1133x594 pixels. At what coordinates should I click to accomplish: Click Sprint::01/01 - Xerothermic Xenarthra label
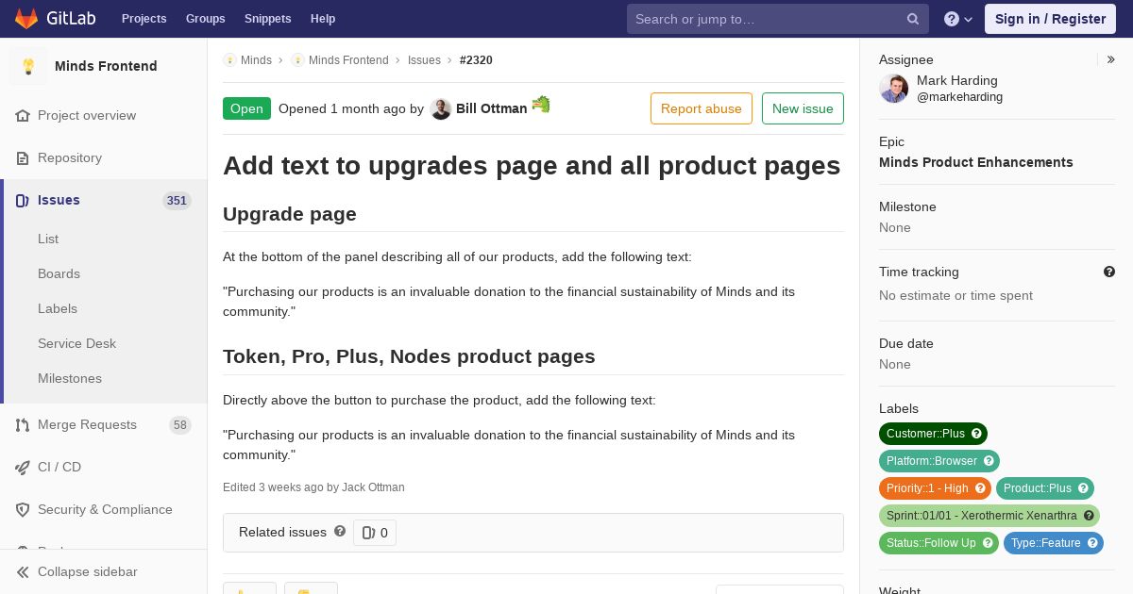tap(981, 516)
